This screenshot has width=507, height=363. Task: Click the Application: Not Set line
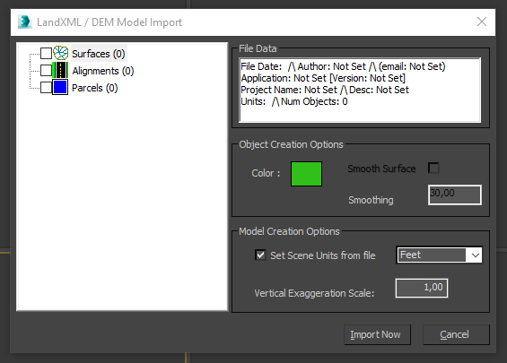click(323, 78)
